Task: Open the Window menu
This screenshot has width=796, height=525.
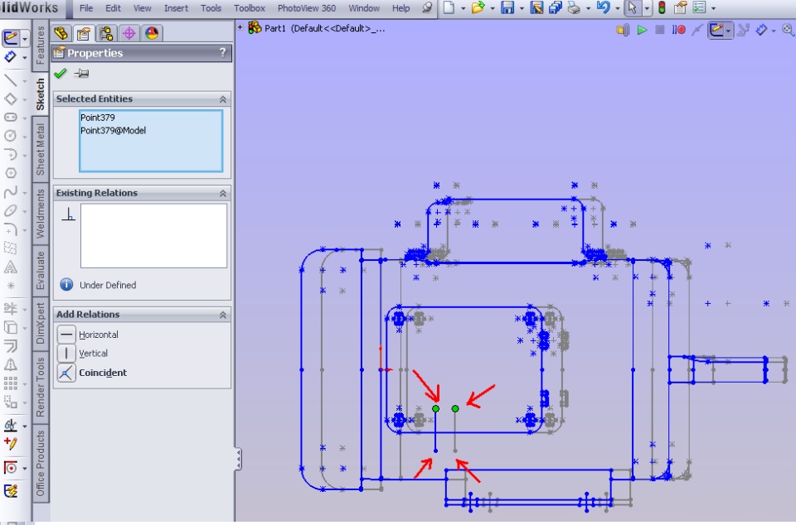Action: click(364, 8)
